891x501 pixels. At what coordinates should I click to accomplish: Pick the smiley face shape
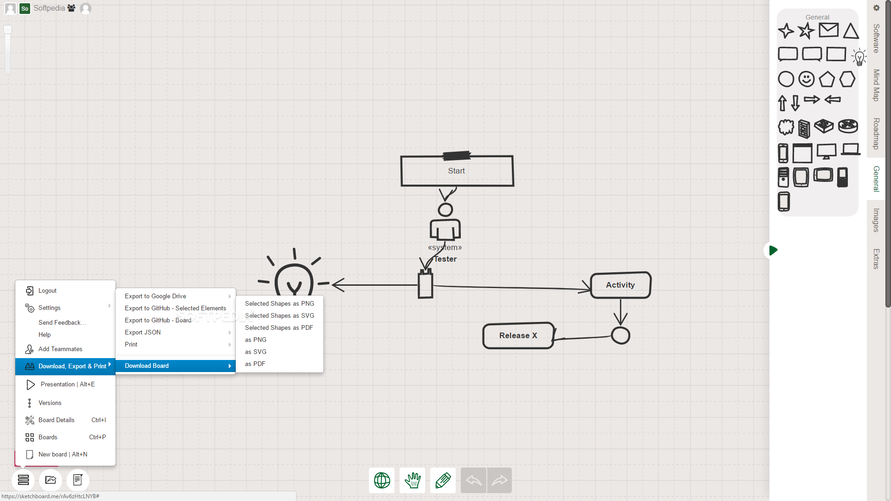click(x=806, y=79)
